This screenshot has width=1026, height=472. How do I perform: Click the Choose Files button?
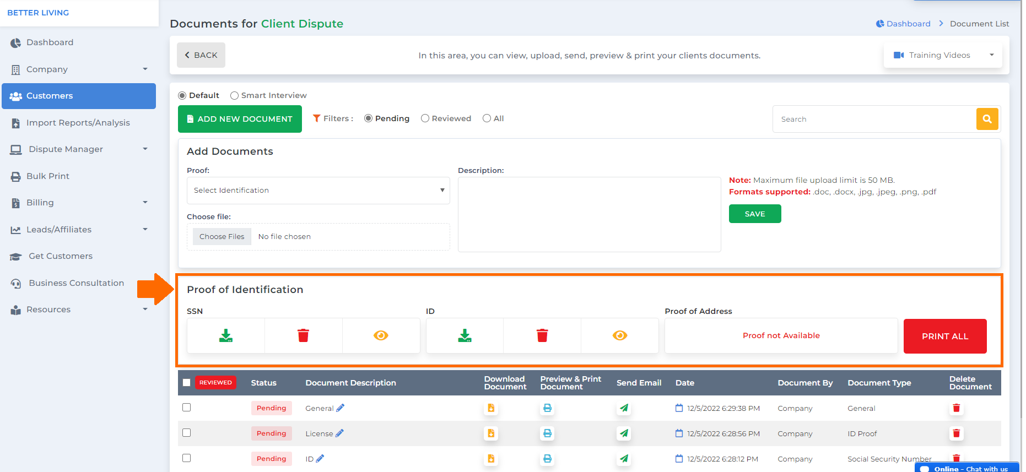click(222, 237)
